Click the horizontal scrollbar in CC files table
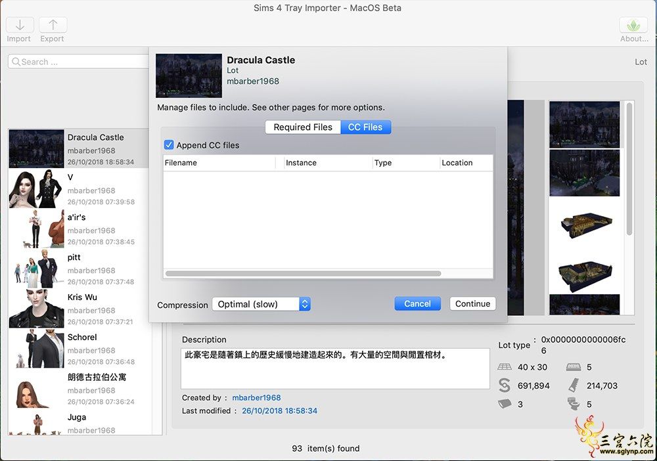The image size is (657, 461). [x=303, y=273]
